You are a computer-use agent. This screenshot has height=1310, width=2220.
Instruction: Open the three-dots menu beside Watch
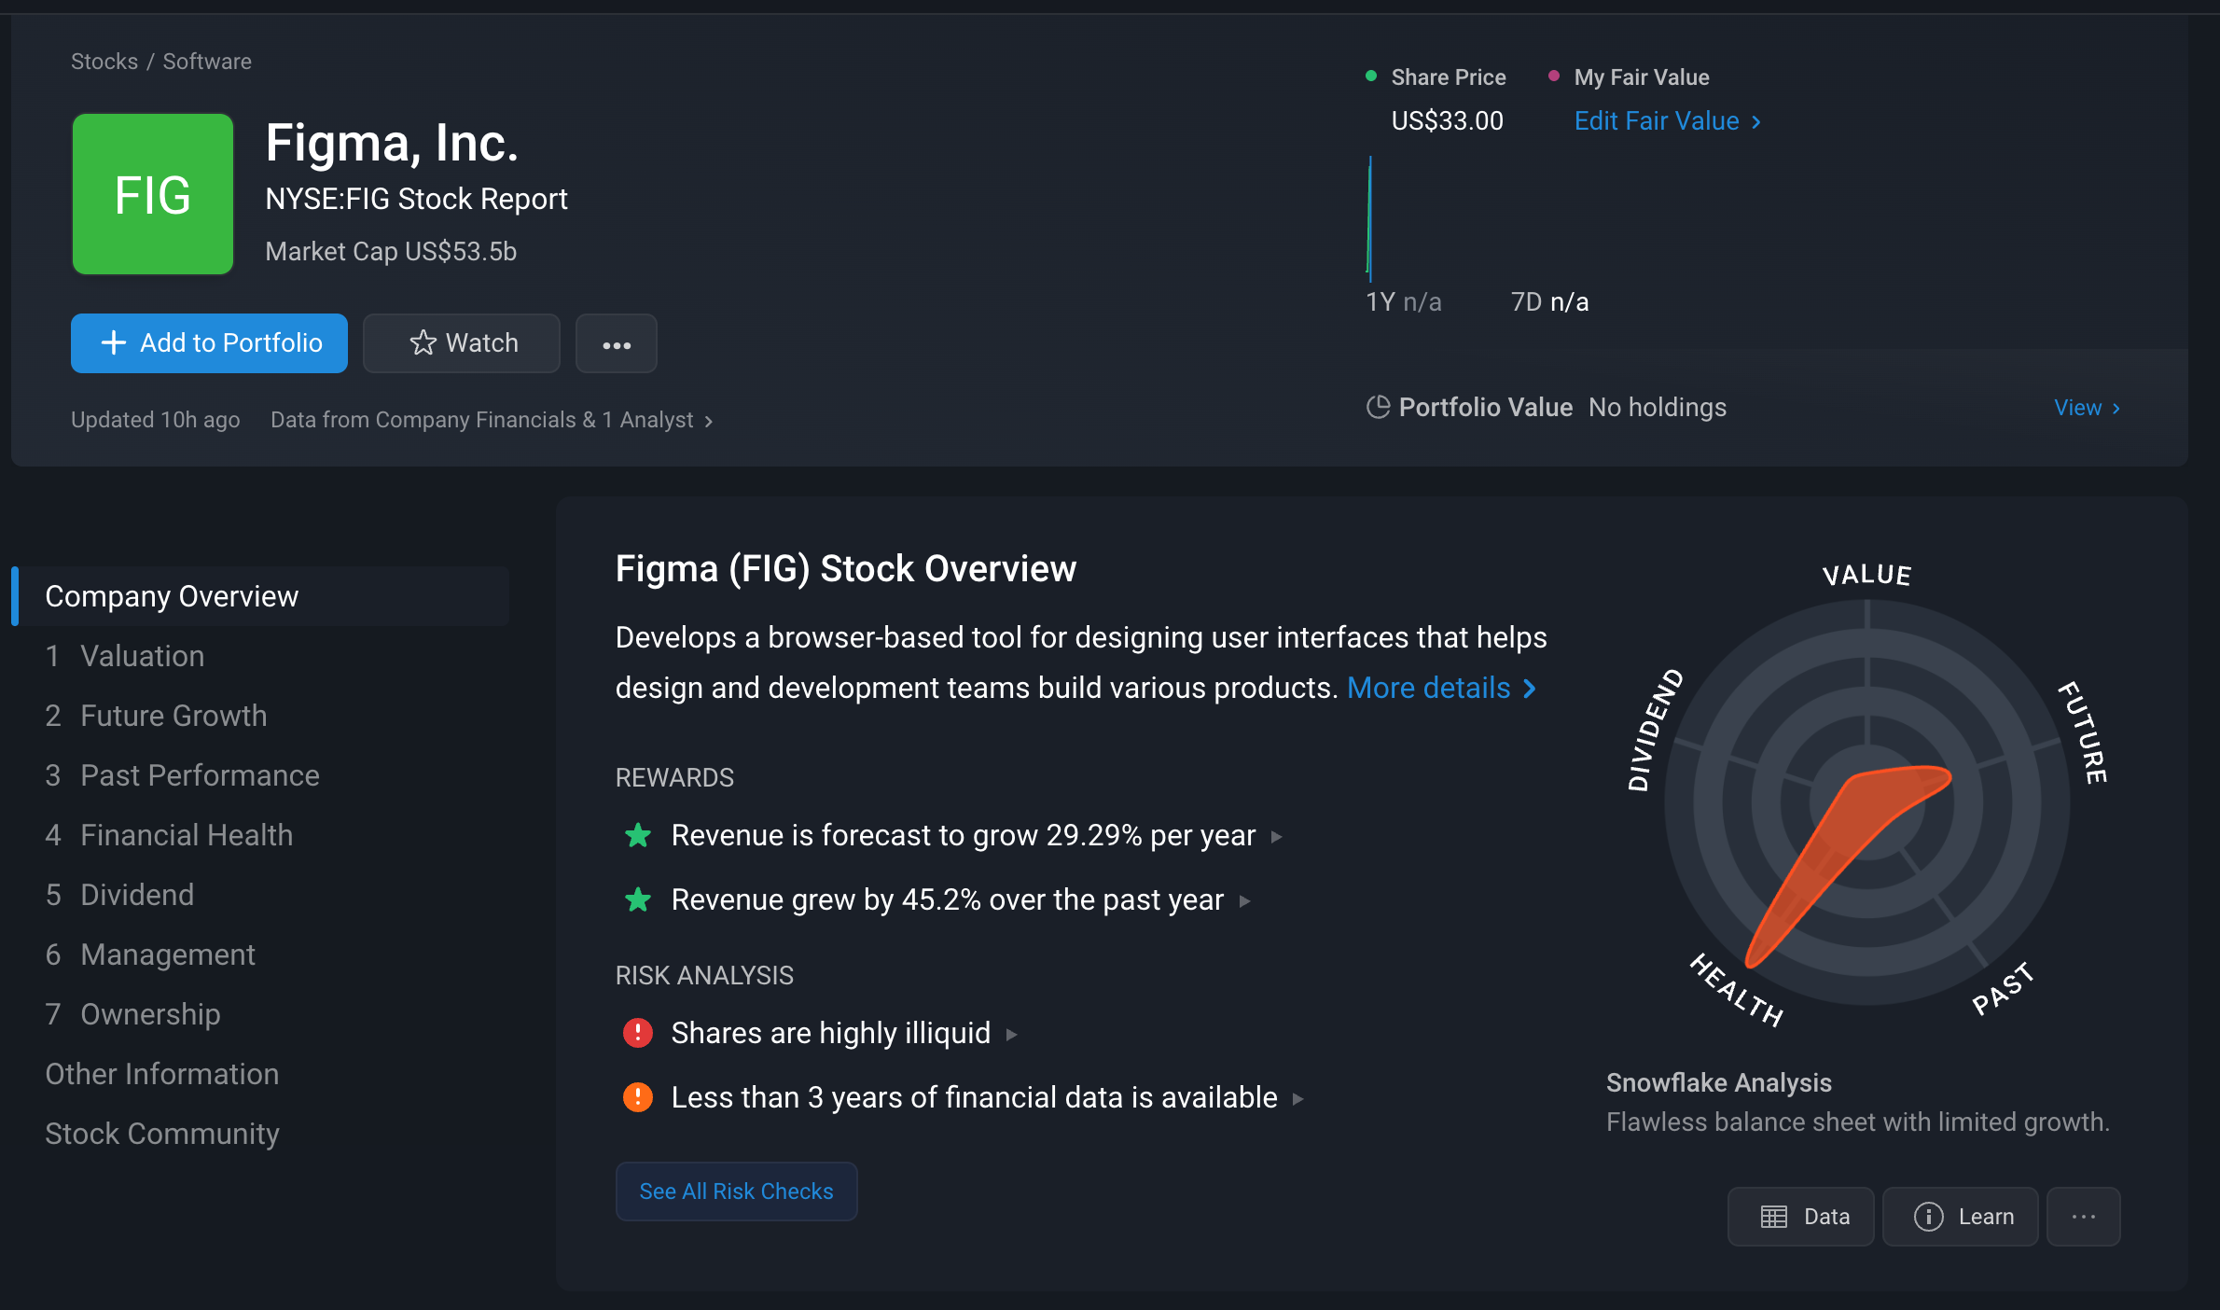617,343
